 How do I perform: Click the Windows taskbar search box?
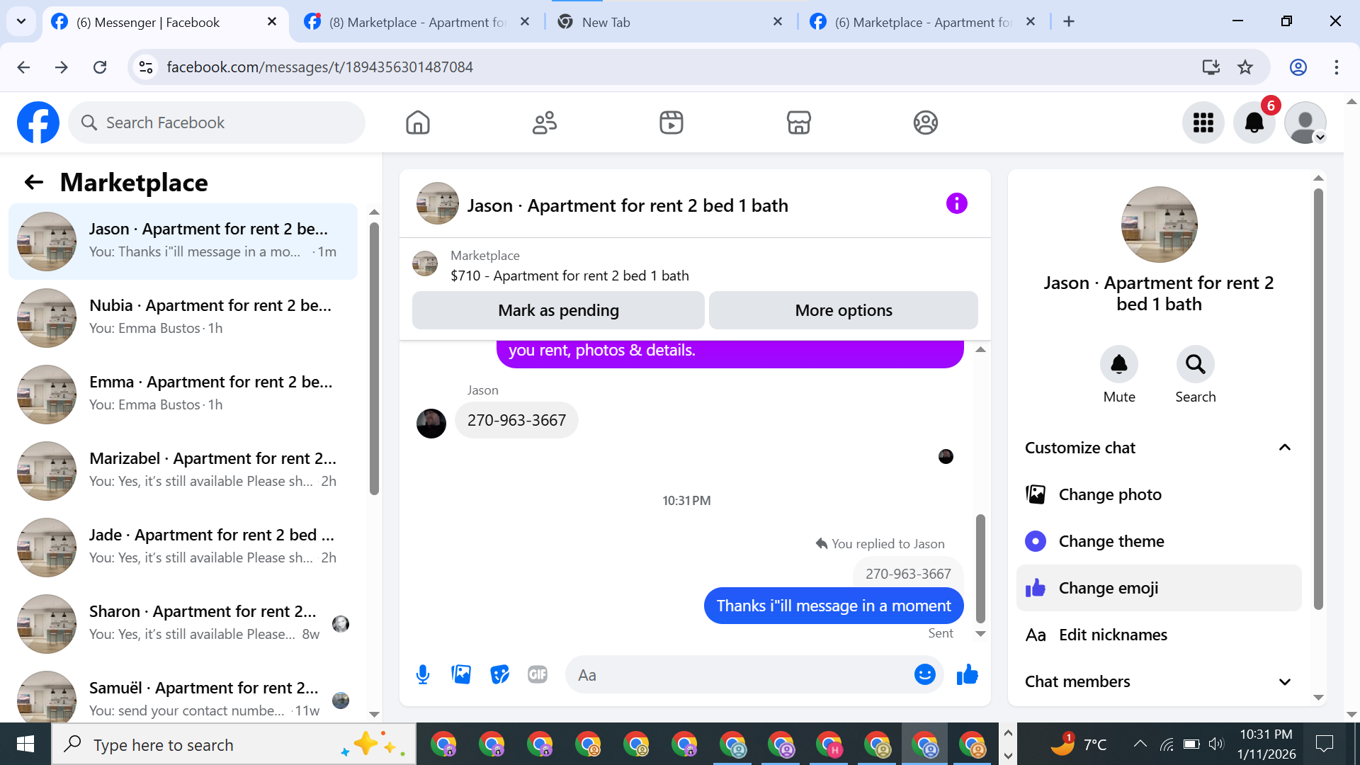coord(234,744)
